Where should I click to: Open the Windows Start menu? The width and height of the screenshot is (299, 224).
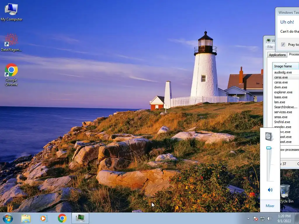(8, 218)
